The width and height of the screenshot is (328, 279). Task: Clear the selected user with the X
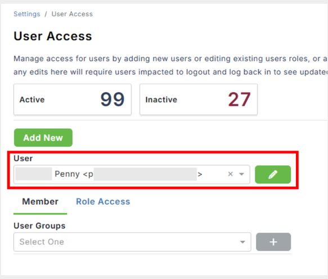[230, 174]
